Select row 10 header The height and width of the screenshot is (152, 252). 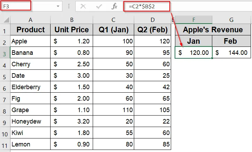point(5,133)
